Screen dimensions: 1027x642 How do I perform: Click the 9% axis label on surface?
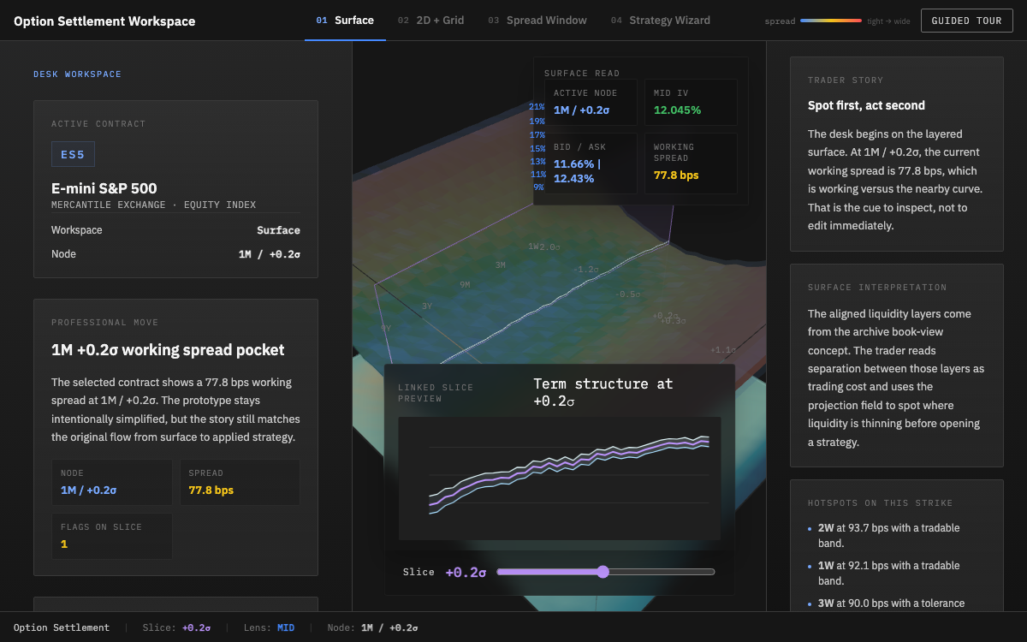pyautogui.click(x=538, y=187)
